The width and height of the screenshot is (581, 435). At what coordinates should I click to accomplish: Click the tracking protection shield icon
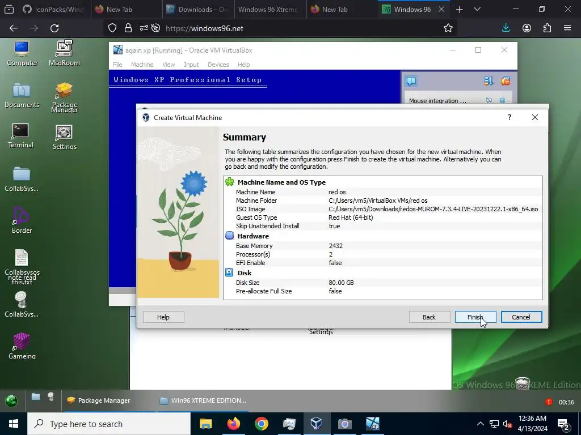point(112,28)
